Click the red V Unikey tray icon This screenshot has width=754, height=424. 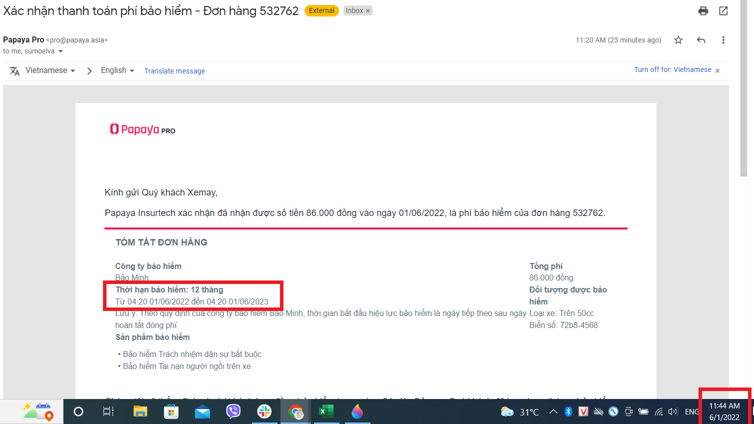coord(583,411)
